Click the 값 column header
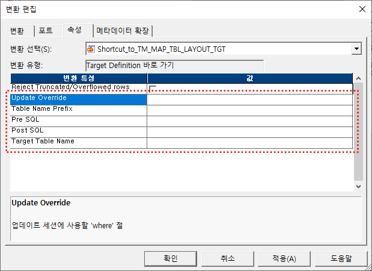This screenshot has width=372, height=271. 250,78
